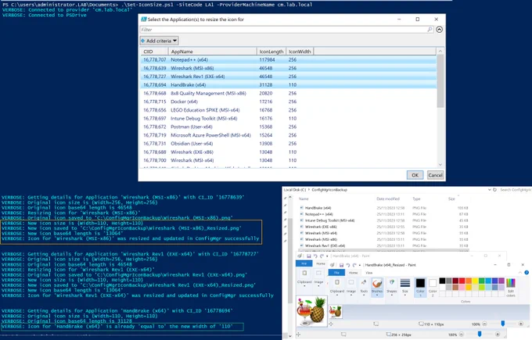Select Color 2 box in Paint ribbon
Image resolution: width=532 pixels, height=340 pixels.
pyautogui.click(x=433, y=287)
